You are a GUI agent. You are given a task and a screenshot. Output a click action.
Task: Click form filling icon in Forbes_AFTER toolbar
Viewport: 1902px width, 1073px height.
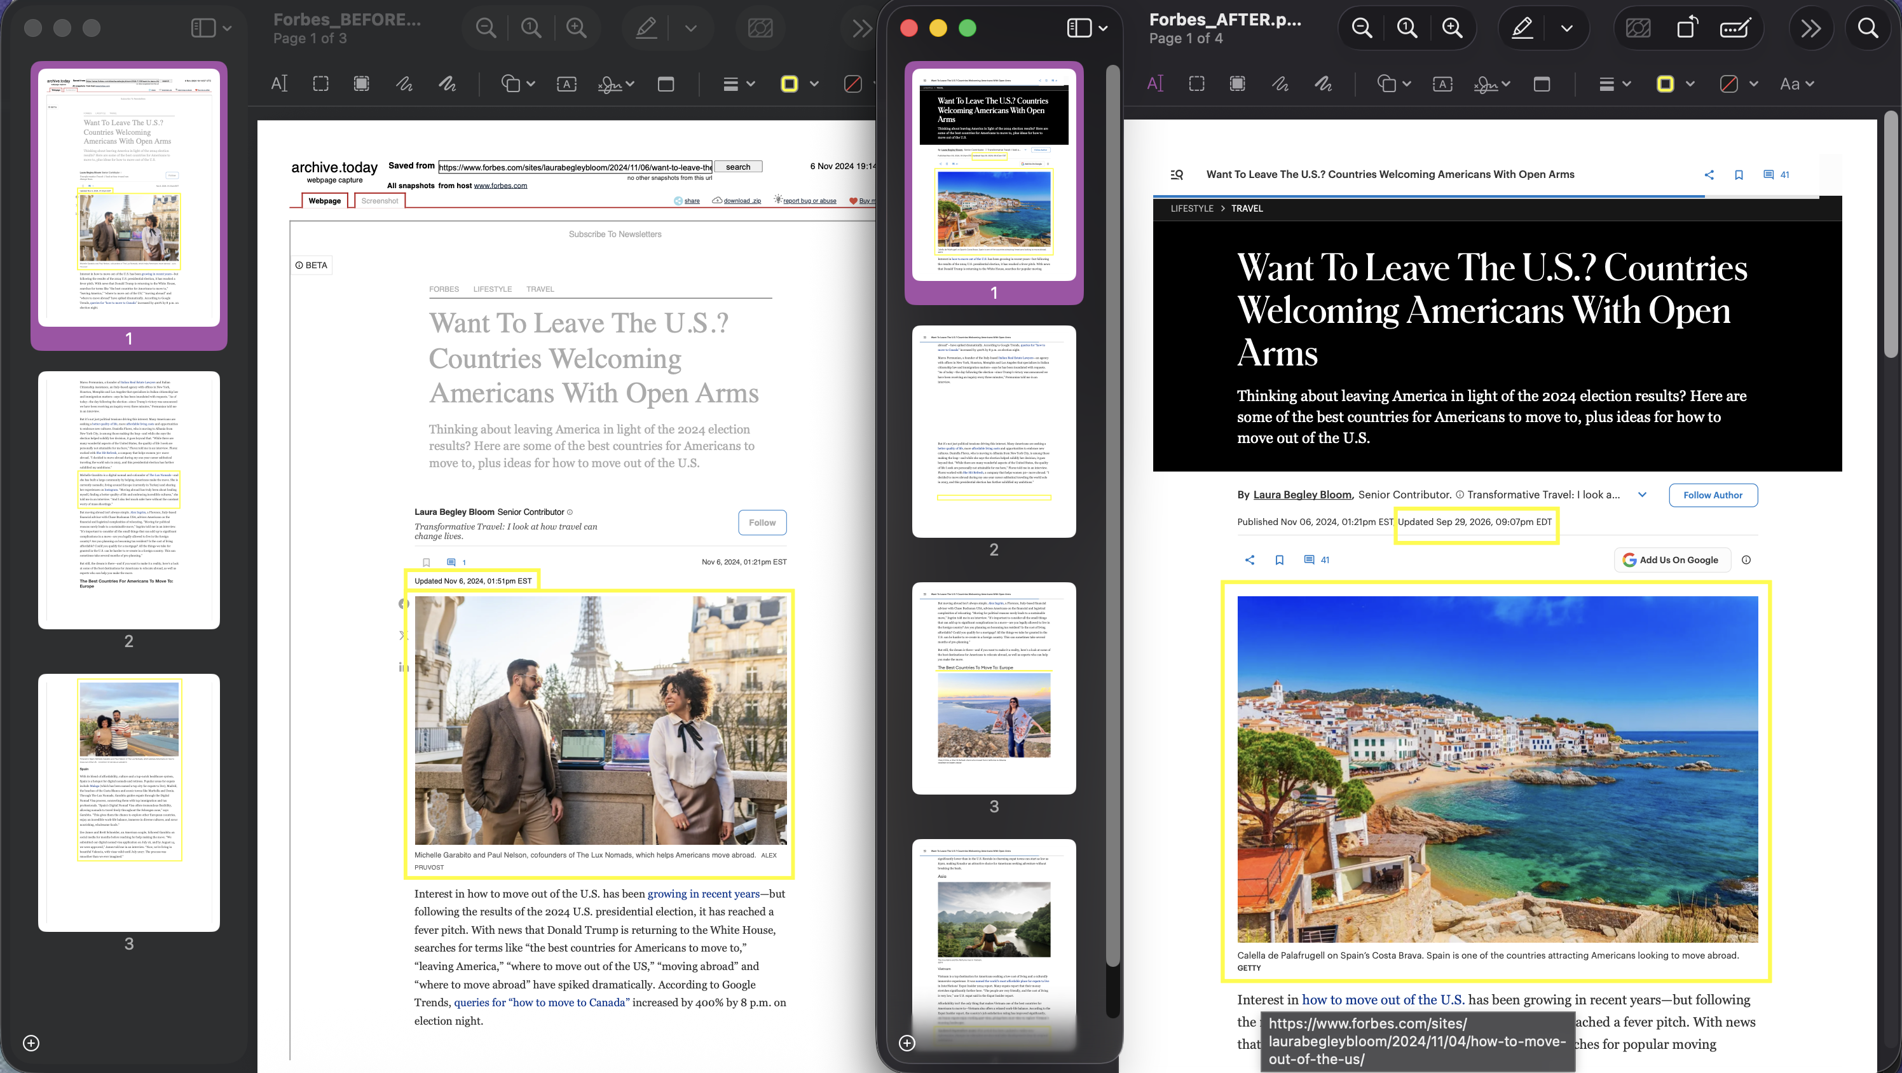(1734, 28)
